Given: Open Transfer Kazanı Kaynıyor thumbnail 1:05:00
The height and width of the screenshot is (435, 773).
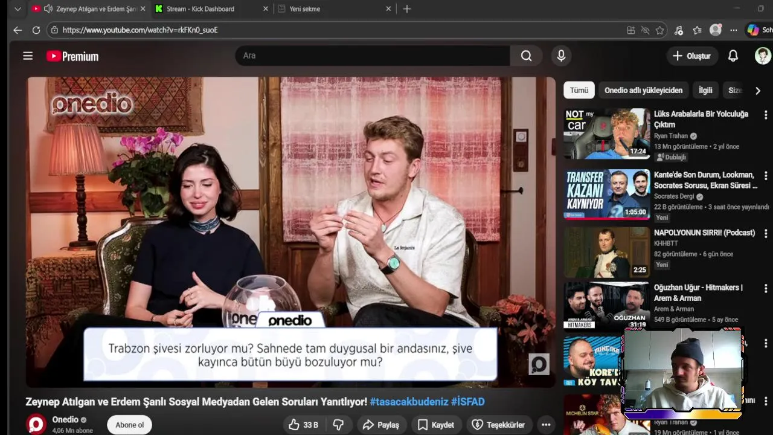Looking at the screenshot, I should pos(606,193).
